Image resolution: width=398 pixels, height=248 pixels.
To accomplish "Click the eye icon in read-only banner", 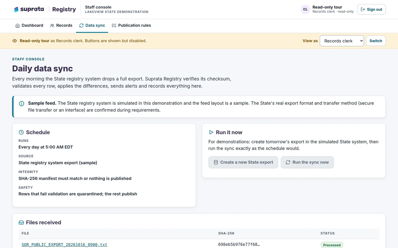I will click(x=15, y=41).
